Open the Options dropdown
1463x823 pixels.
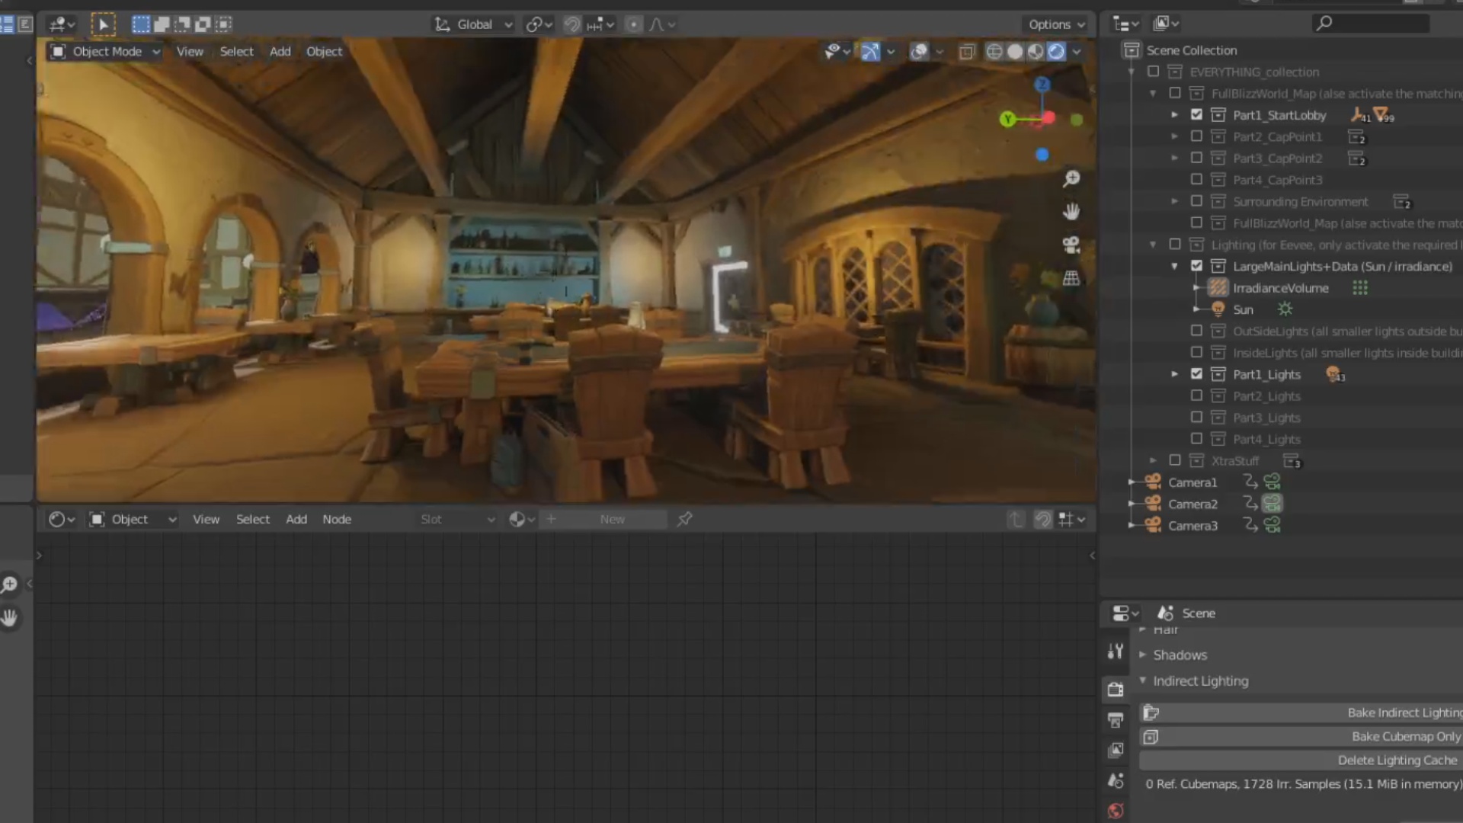point(1056,24)
